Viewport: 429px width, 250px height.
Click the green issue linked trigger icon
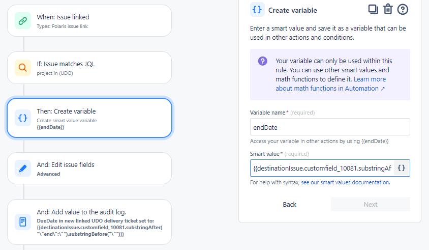click(x=23, y=21)
